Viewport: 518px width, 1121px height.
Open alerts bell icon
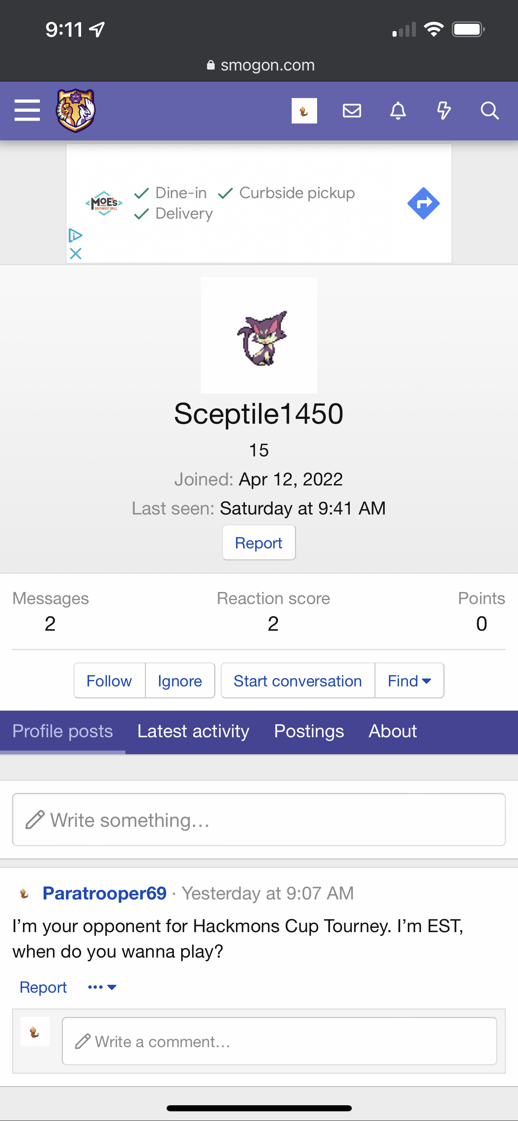[x=398, y=111]
